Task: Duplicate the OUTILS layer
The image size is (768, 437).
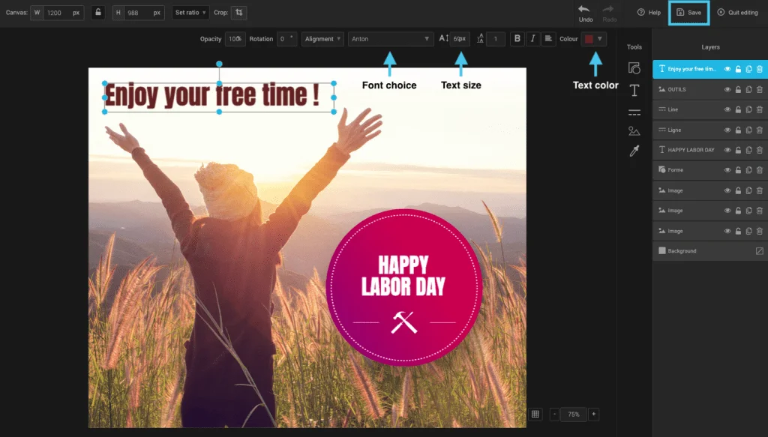Action: point(749,89)
